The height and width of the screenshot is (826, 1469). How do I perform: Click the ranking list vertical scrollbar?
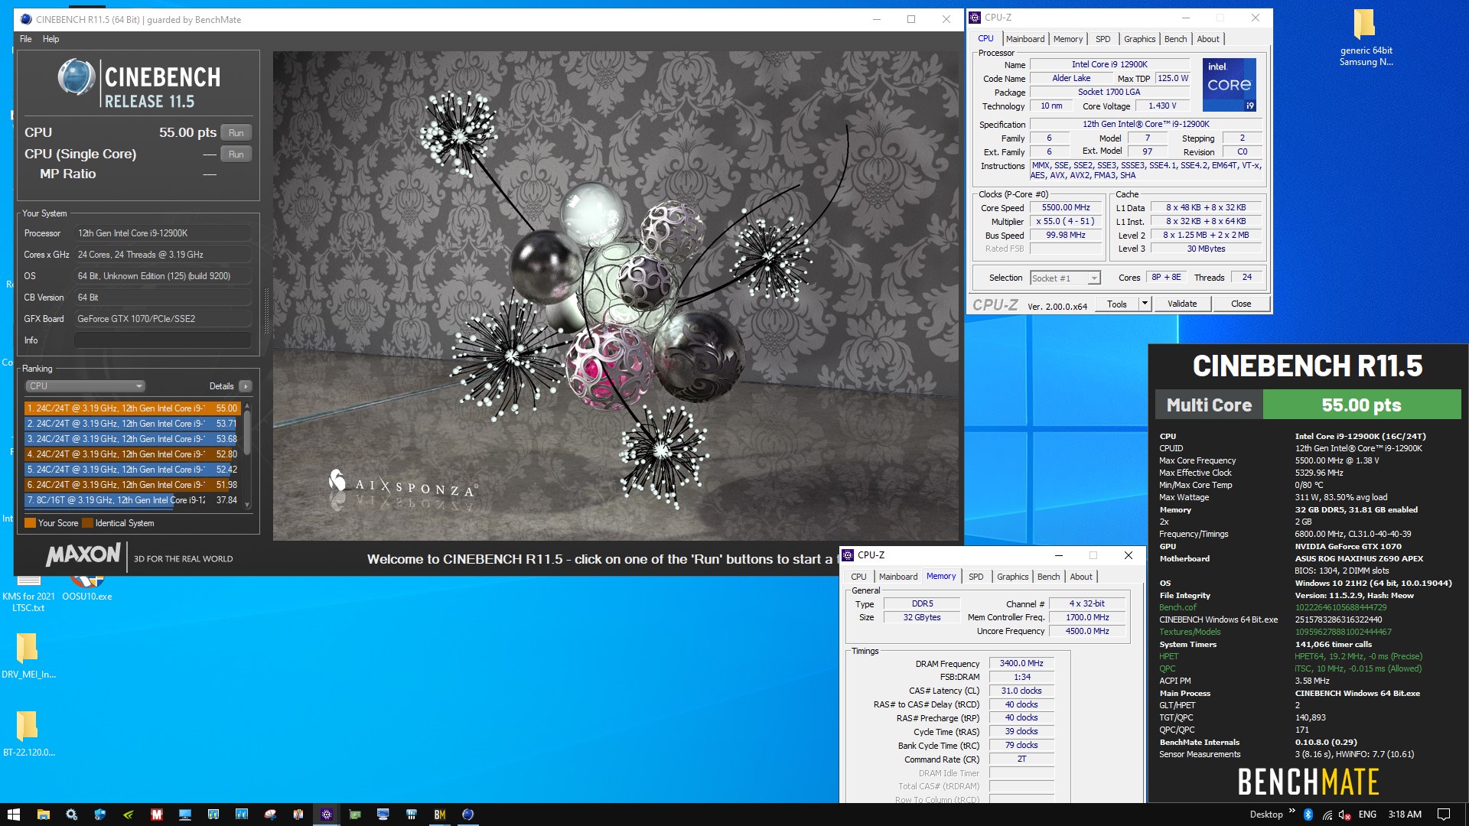point(247,455)
